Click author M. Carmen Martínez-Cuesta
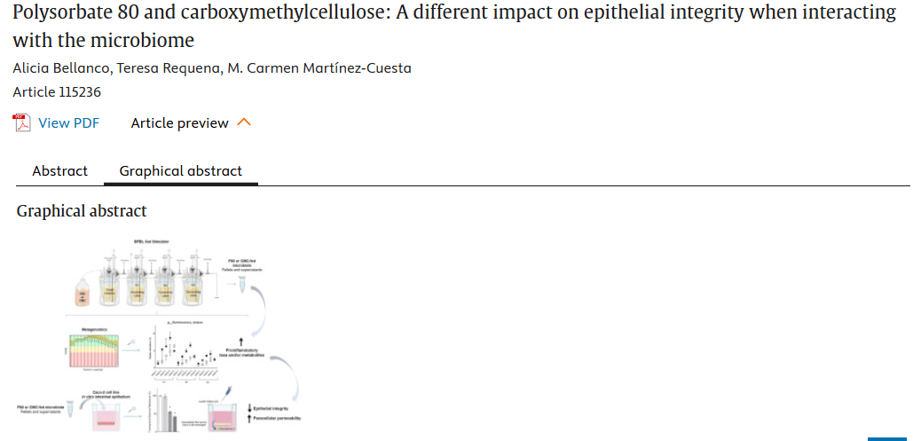913x441 pixels. tap(321, 68)
